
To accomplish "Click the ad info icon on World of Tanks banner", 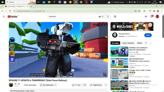I will point(150,25).
